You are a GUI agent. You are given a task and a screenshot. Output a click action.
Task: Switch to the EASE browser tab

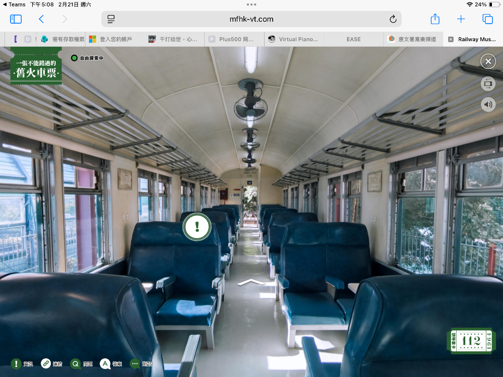pyautogui.click(x=354, y=39)
